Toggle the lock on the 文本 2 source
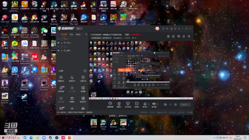The height and width of the screenshot is (140, 249). coord(61,43)
